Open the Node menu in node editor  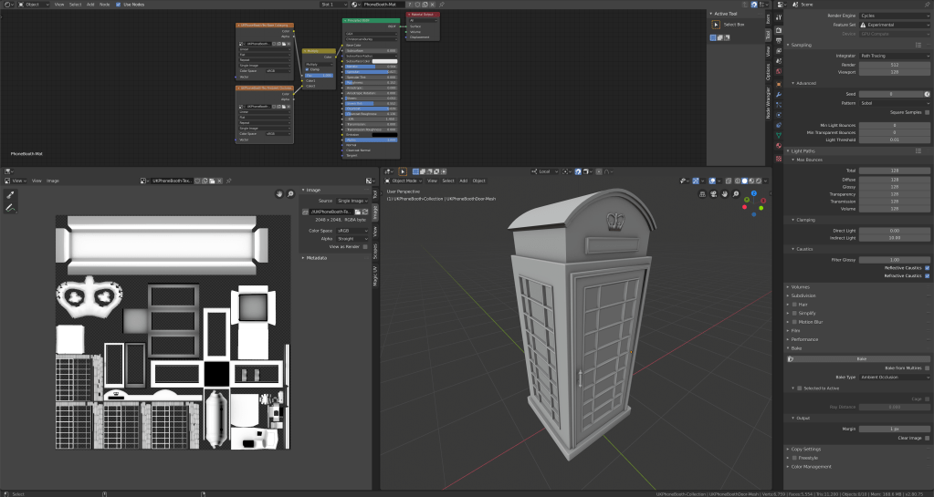103,5
